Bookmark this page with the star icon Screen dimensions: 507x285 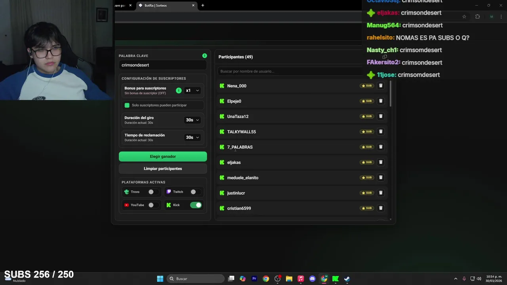[x=464, y=17]
